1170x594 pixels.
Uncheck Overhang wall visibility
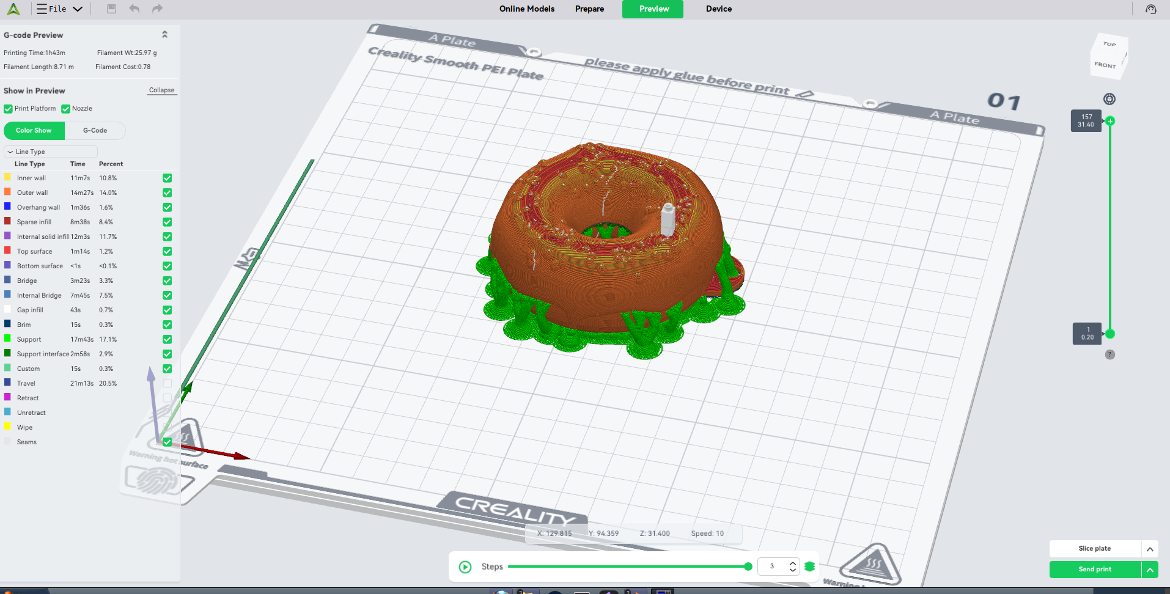point(167,207)
